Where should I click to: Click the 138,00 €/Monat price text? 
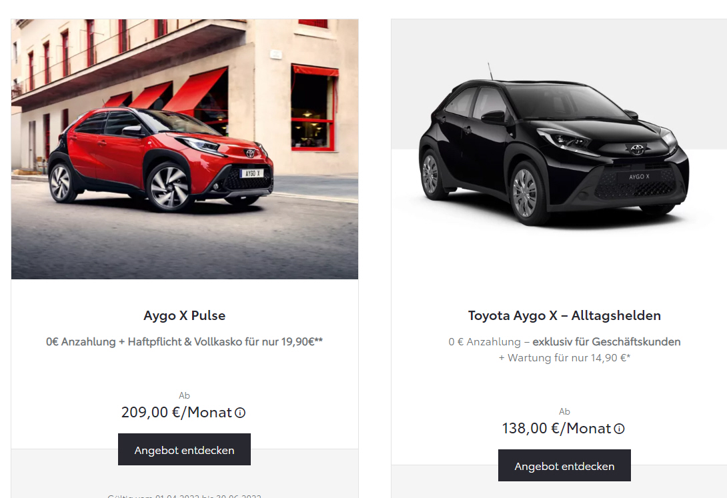(556, 429)
